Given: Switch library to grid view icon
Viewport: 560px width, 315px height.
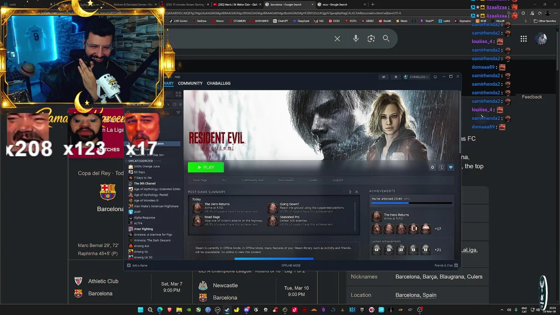Looking at the screenshot, I should [x=178, y=94].
